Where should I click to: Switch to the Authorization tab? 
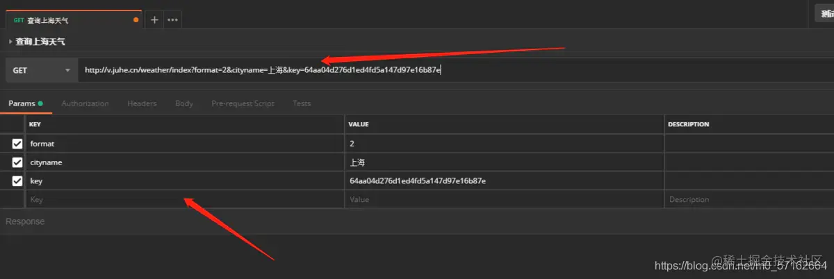[85, 103]
